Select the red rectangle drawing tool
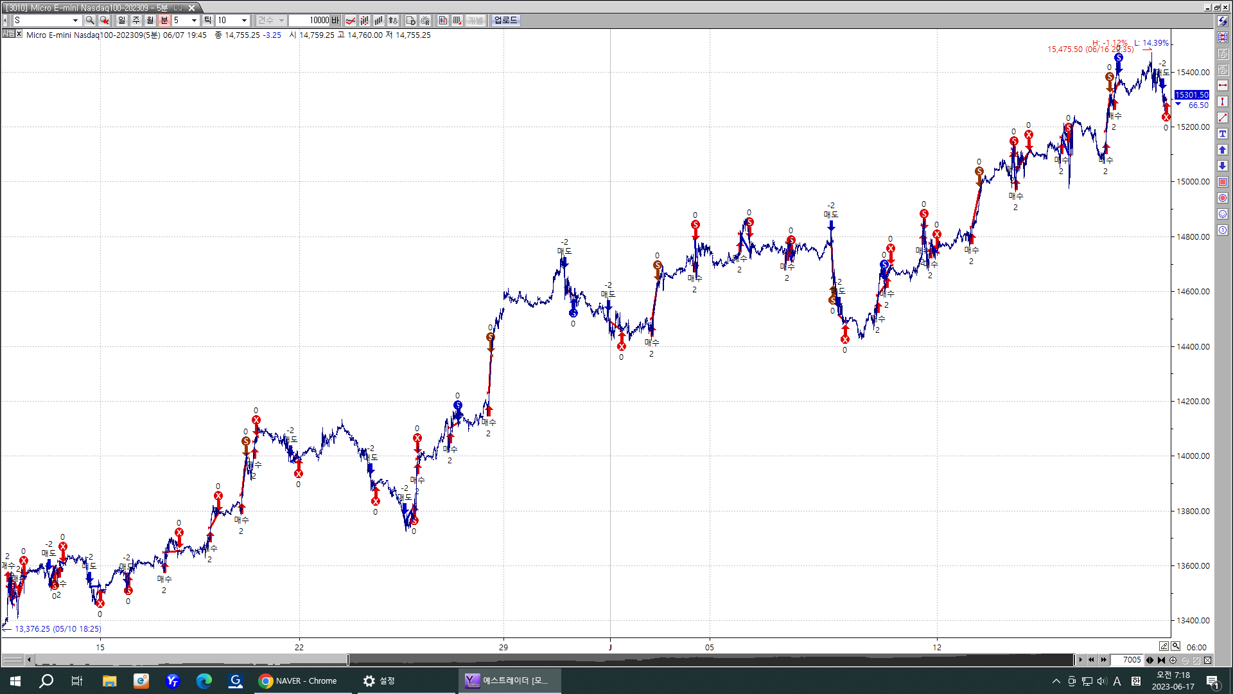 point(1223,182)
